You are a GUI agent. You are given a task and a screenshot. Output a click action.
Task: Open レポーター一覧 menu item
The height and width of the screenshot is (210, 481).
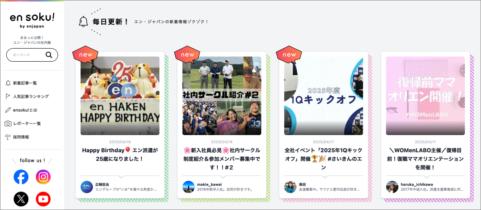point(27,123)
